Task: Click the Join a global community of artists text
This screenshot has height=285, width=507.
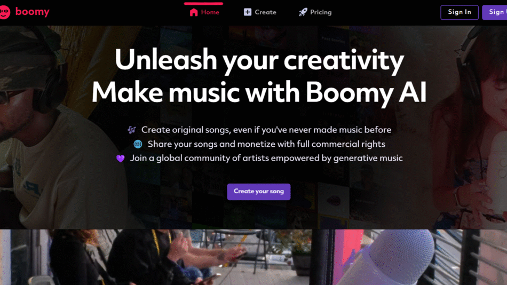Action: click(266, 158)
